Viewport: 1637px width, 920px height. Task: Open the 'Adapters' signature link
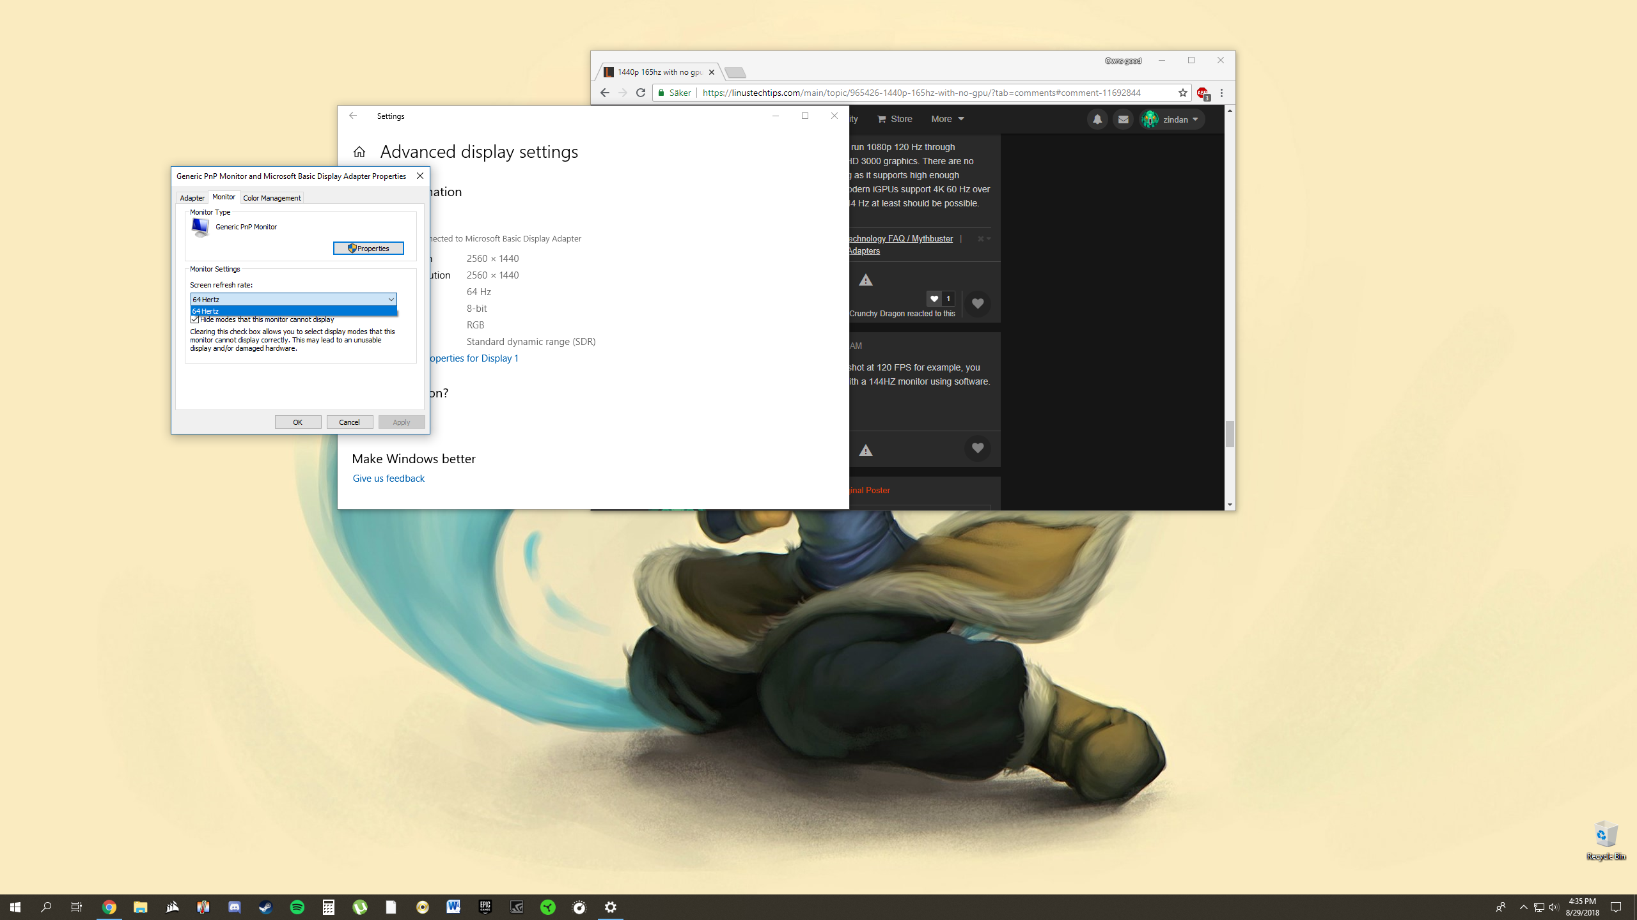point(864,250)
